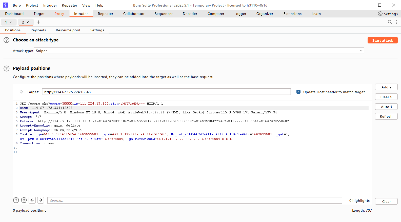The height and width of the screenshot is (222, 401).
Task: Click the Clear search button
Action: click(386, 201)
